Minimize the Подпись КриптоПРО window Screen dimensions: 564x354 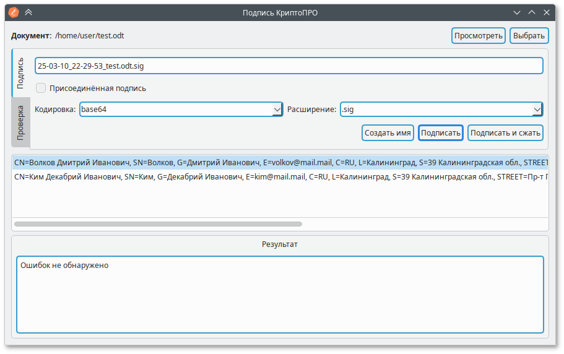point(517,12)
